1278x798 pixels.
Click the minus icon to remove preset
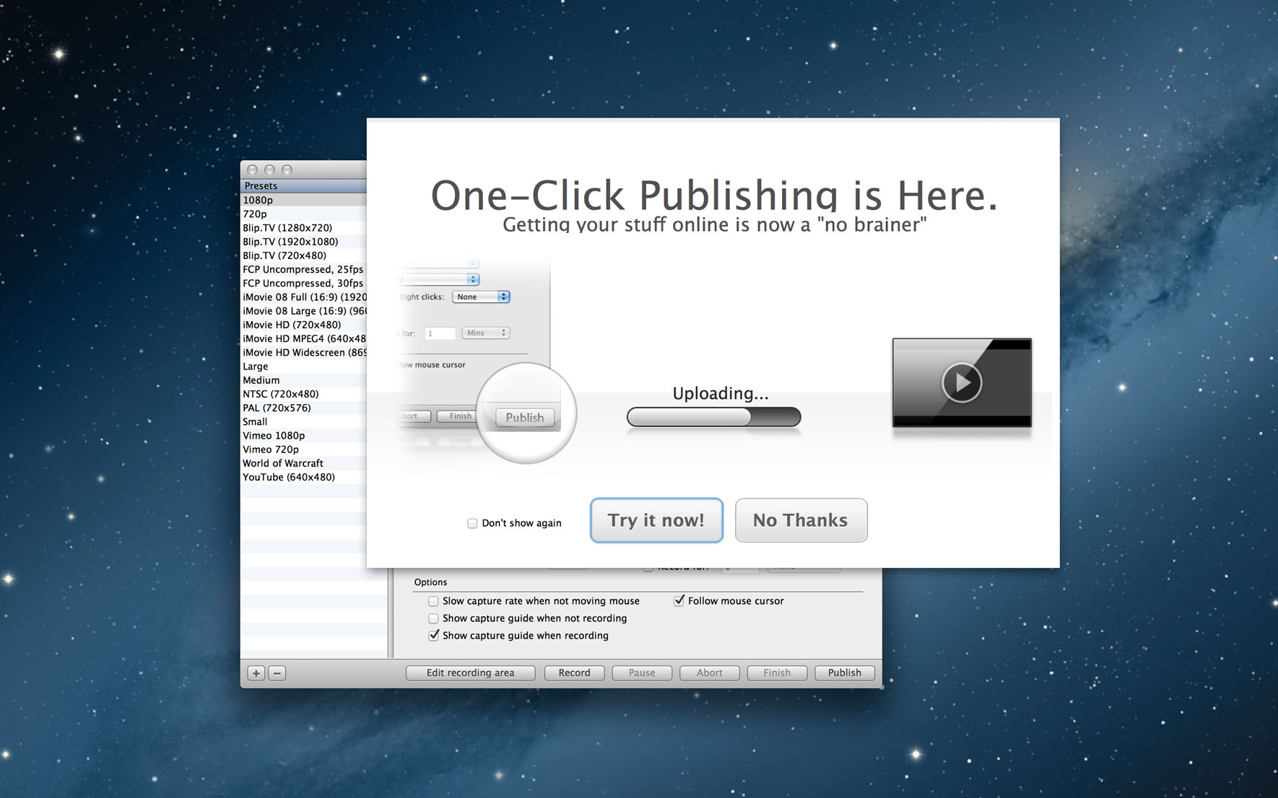click(x=277, y=673)
